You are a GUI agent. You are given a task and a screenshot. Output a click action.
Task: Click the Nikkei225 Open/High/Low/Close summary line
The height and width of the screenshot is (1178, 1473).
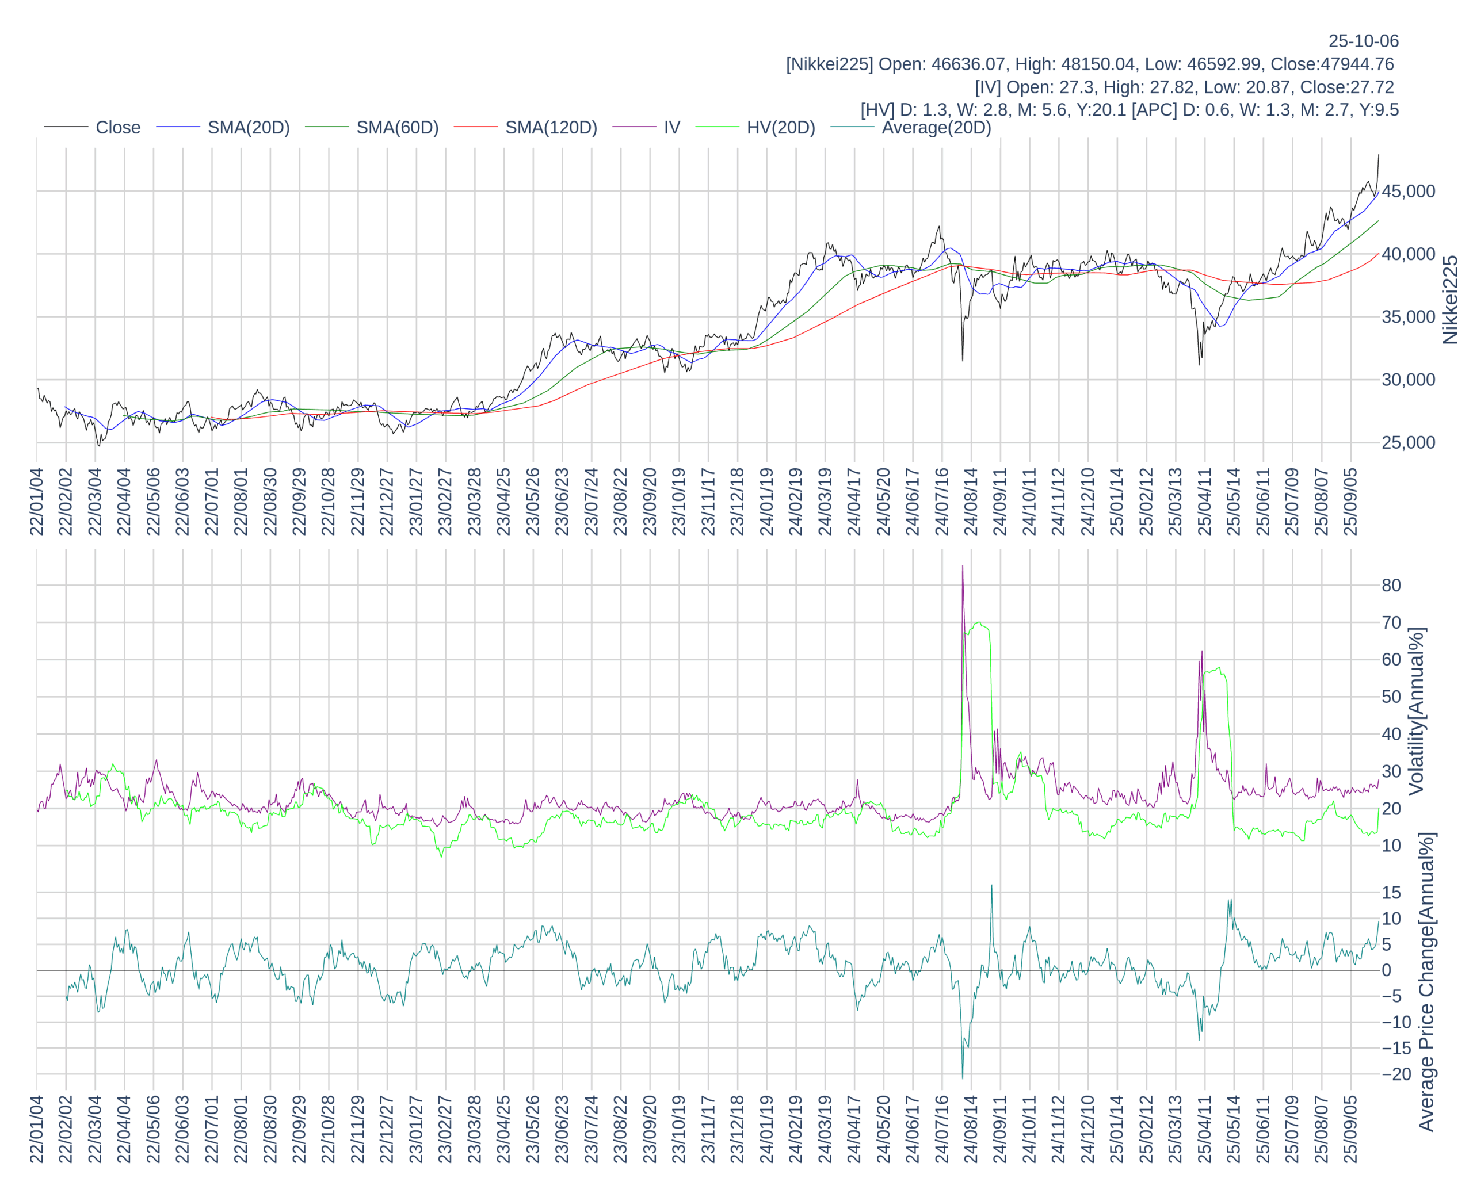coord(1089,64)
